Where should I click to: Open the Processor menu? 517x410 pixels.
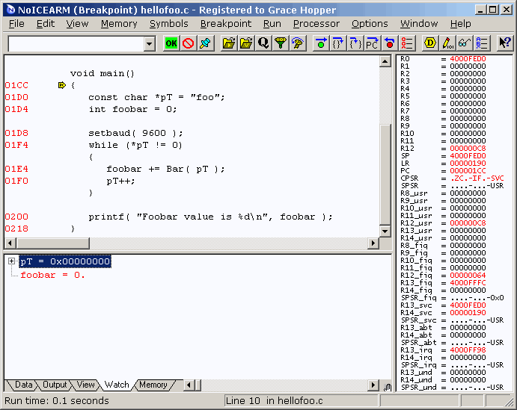316,24
